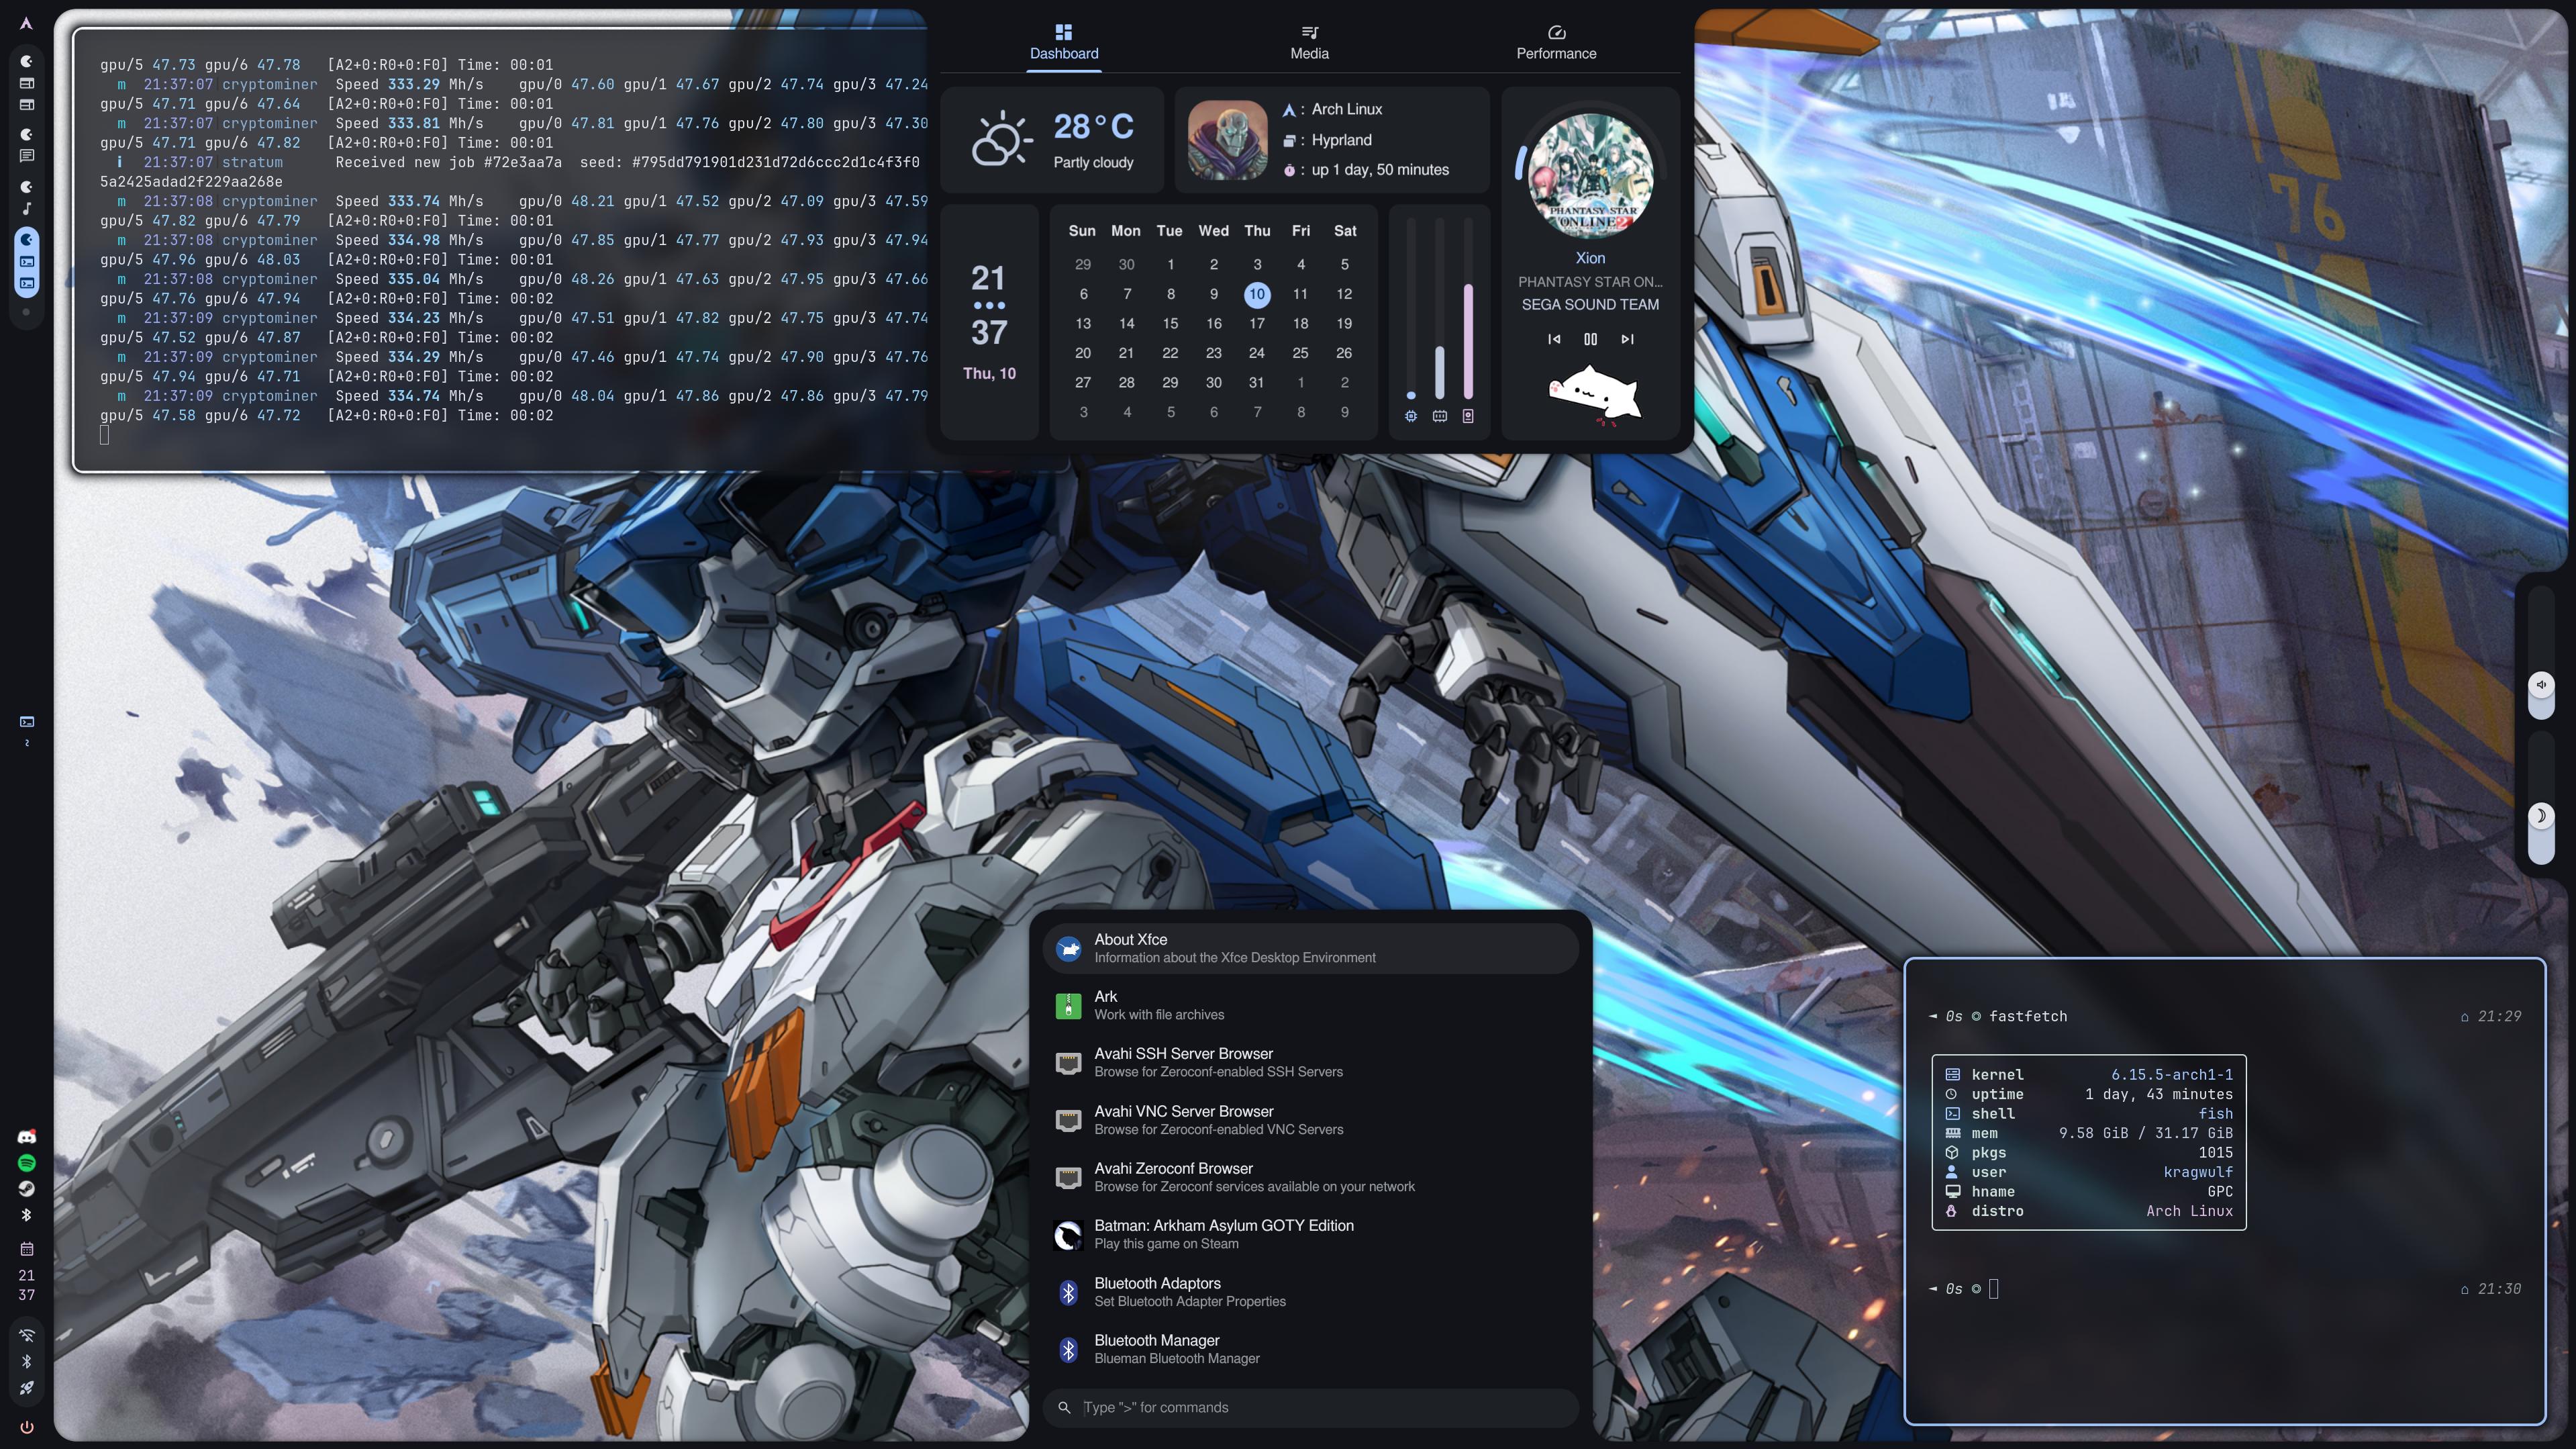Click the user kragwulf row in fastfetch
2576x1449 pixels.
point(2088,1172)
